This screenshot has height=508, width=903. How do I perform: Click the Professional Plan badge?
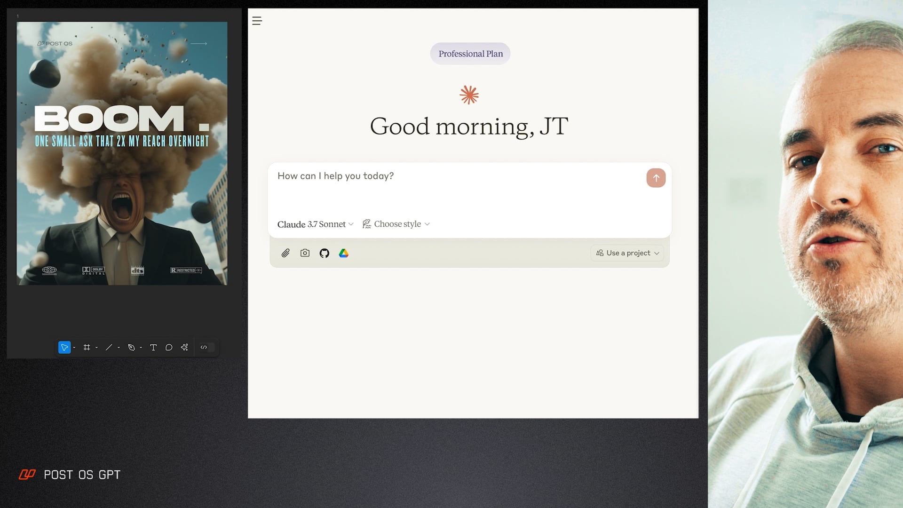470,54
